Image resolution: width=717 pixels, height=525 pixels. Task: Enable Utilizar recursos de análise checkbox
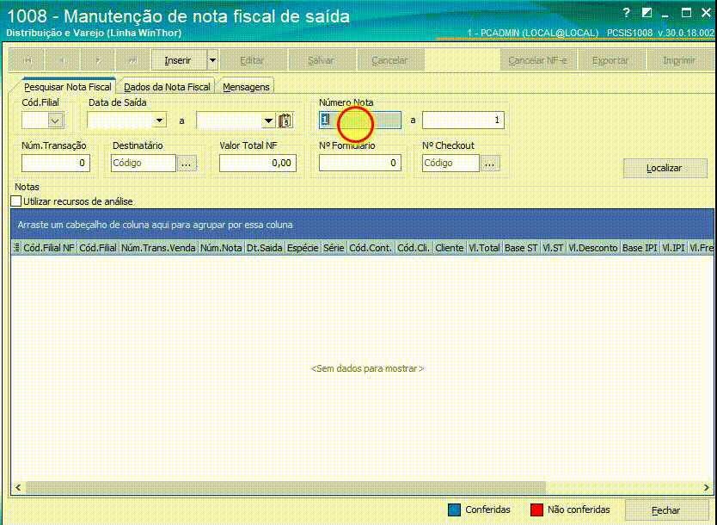point(16,201)
